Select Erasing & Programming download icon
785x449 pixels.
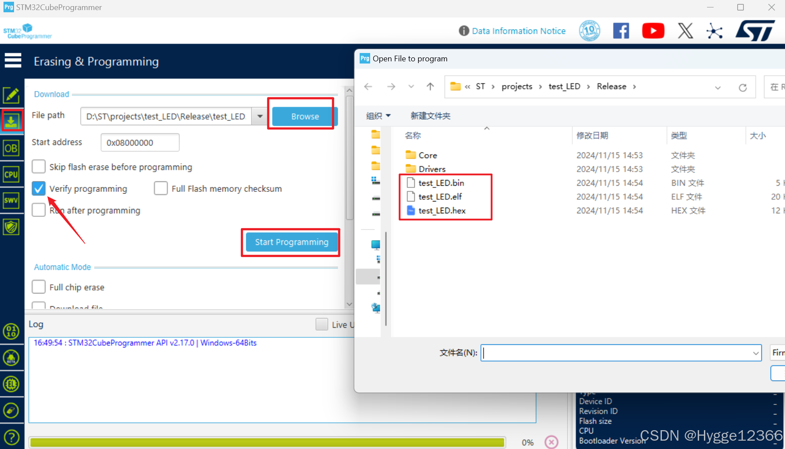(x=11, y=121)
